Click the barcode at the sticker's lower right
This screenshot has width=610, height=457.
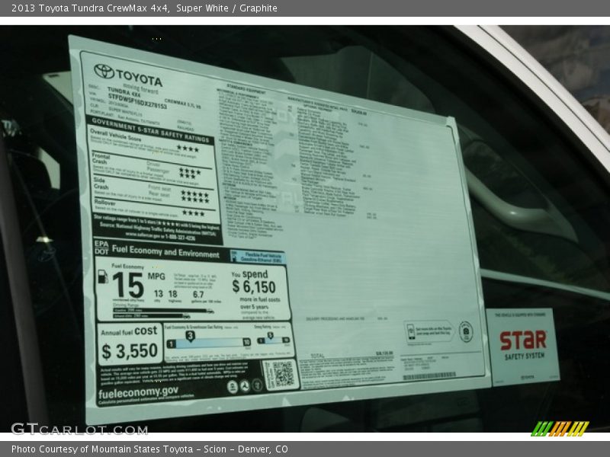pyautogui.click(x=429, y=376)
